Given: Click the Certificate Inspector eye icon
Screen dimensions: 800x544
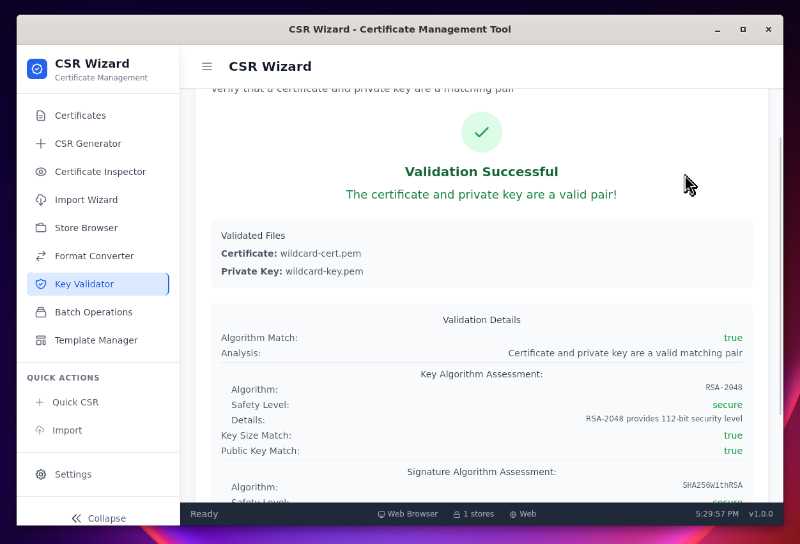Looking at the screenshot, I should [41, 172].
